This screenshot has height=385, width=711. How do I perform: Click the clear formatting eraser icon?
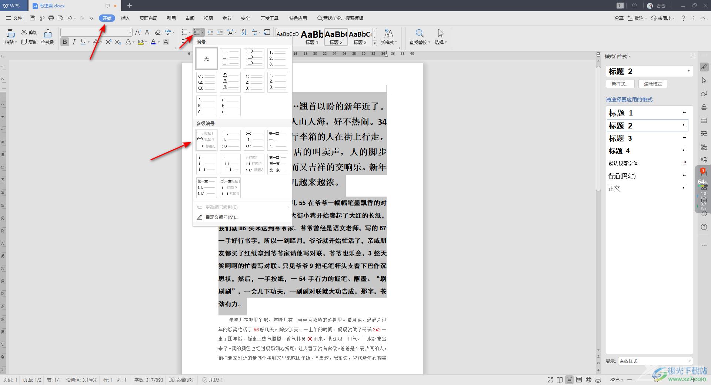[x=158, y=32]
